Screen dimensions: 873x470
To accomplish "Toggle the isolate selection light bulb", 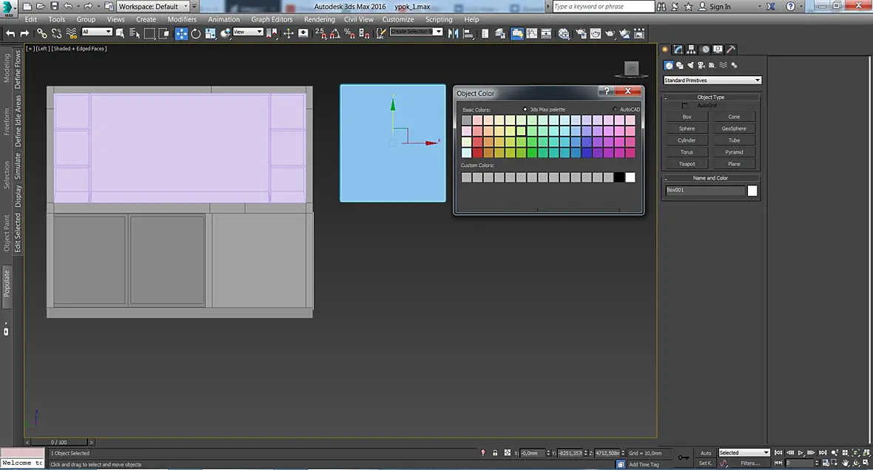I will pos(482,453).
